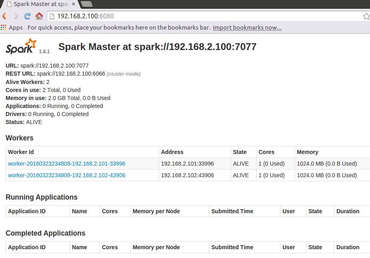Click the Applications: 0 Running line

pos(54,106)
